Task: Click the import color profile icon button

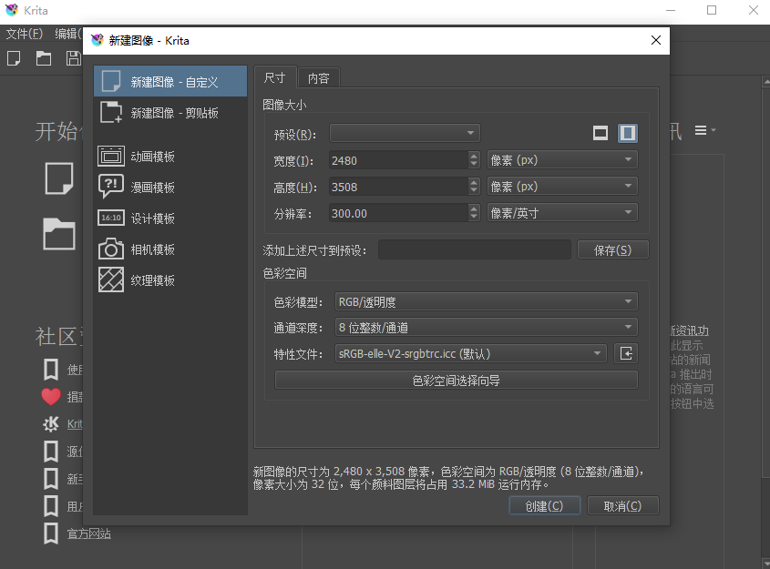Action: pyautogui.click(x=626, y=353)
